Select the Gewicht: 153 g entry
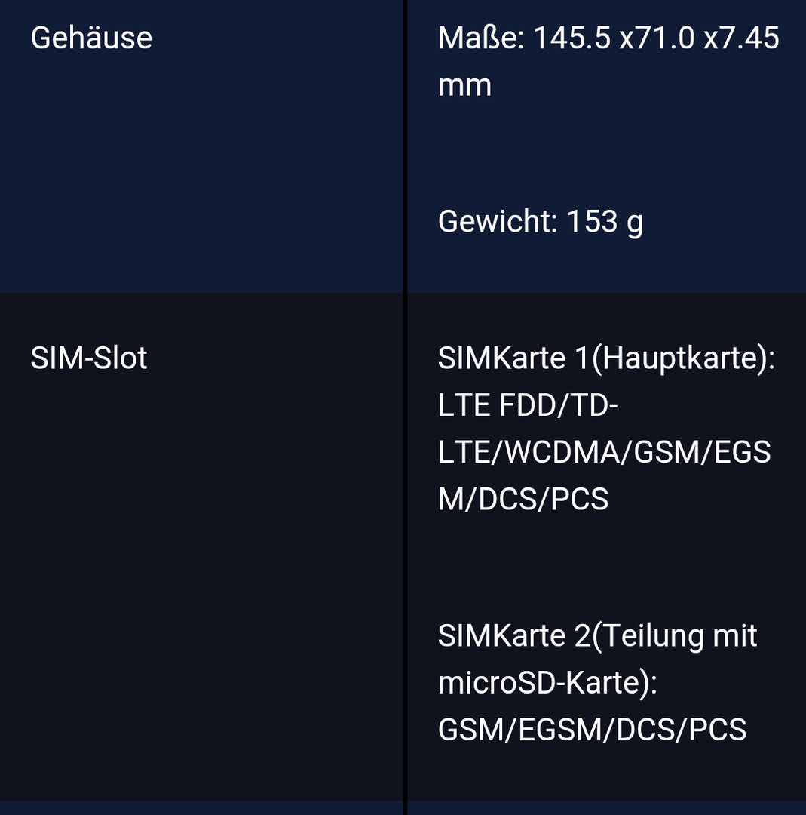The height and width of the screenshot is (815, 806). (x=540, y=222)
